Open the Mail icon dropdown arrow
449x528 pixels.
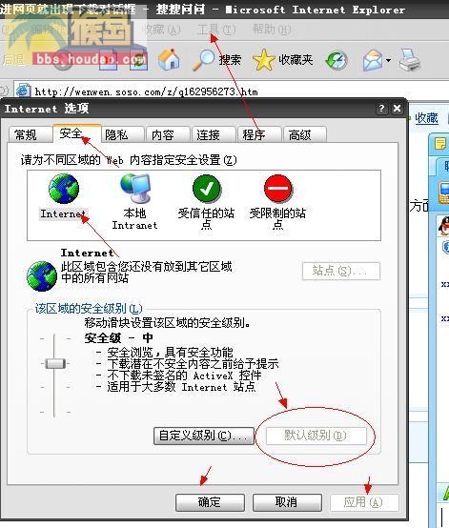pyautogui.click(x=388, y=61)
